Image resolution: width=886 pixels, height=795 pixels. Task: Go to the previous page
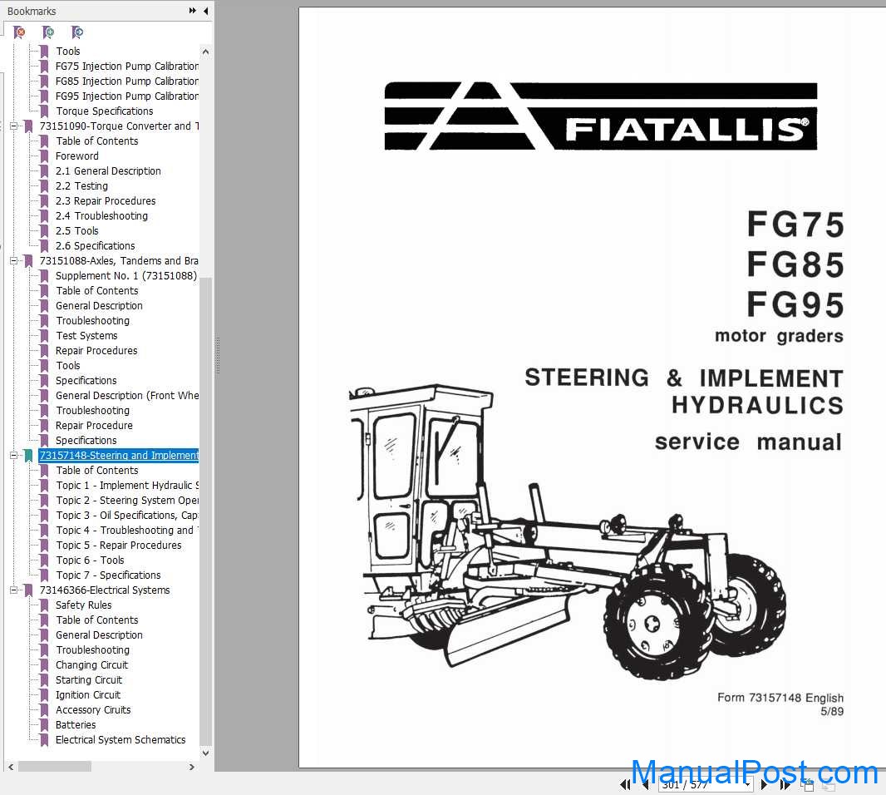[646, 784]
